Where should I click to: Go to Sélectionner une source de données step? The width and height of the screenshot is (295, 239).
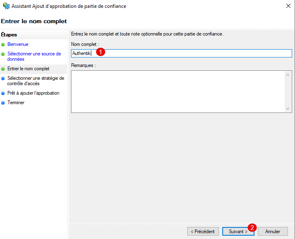tap(34, 56)
